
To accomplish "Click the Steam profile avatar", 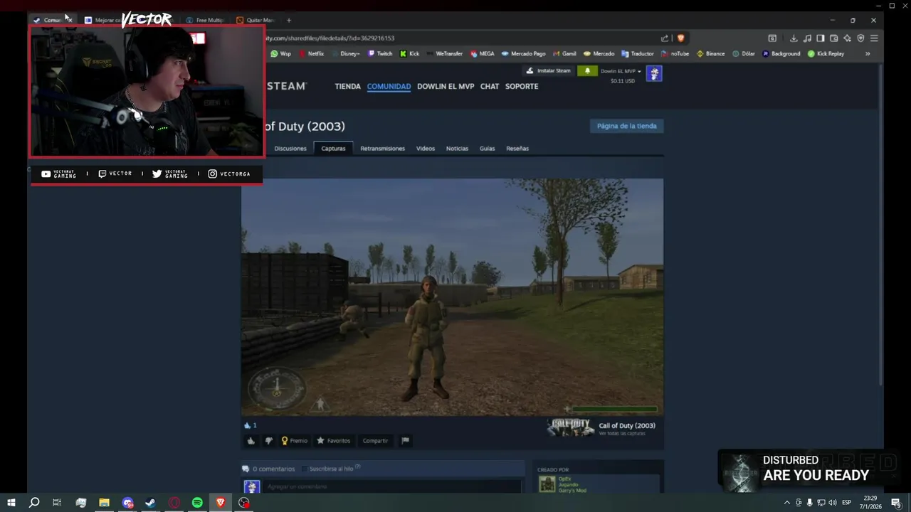I will (x=654, y=73).
